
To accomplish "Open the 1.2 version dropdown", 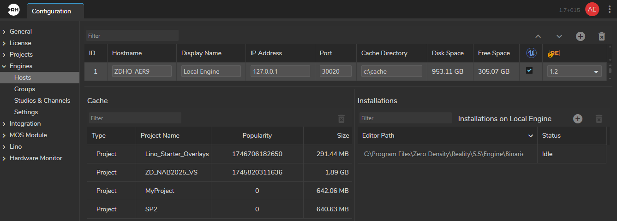I will pyautogui.click(x=575, y=71).
